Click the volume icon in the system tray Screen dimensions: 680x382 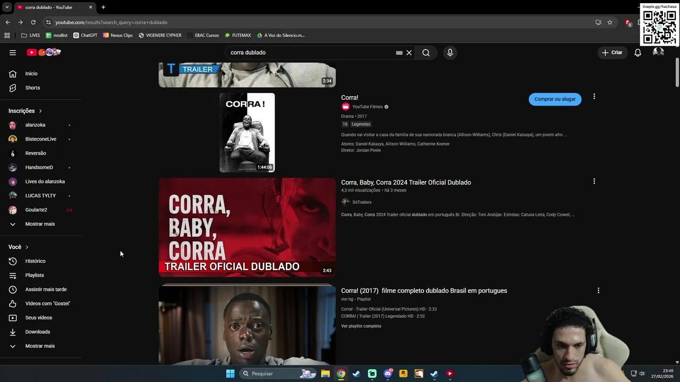[642, 374]
